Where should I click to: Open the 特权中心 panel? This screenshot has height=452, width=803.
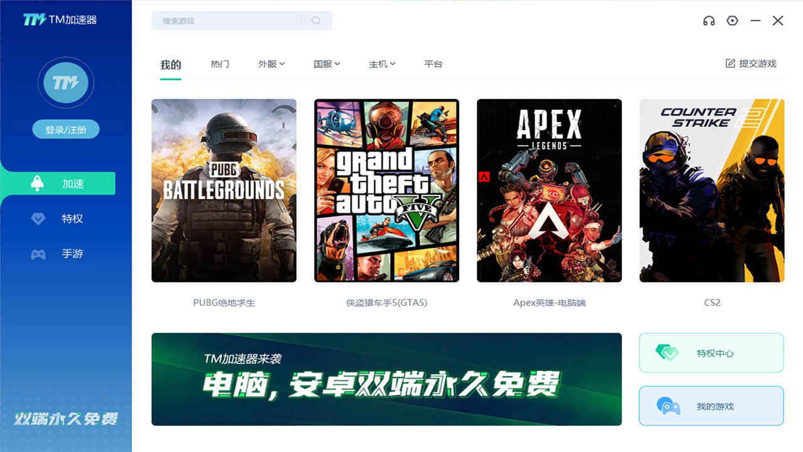pos(711,353)
